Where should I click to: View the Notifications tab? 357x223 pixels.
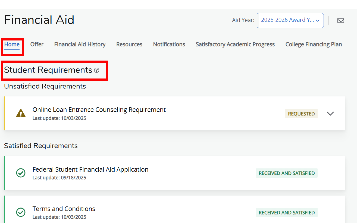(x=169, y=44)
